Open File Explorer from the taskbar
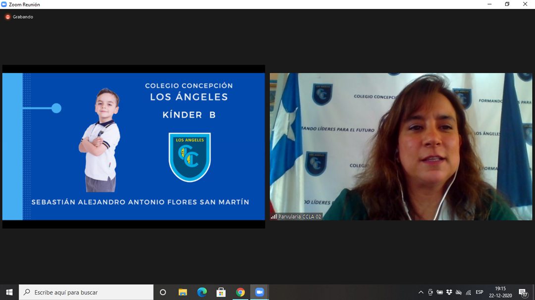535x300 pixels. pyautogui.click(x=182, y=292)
